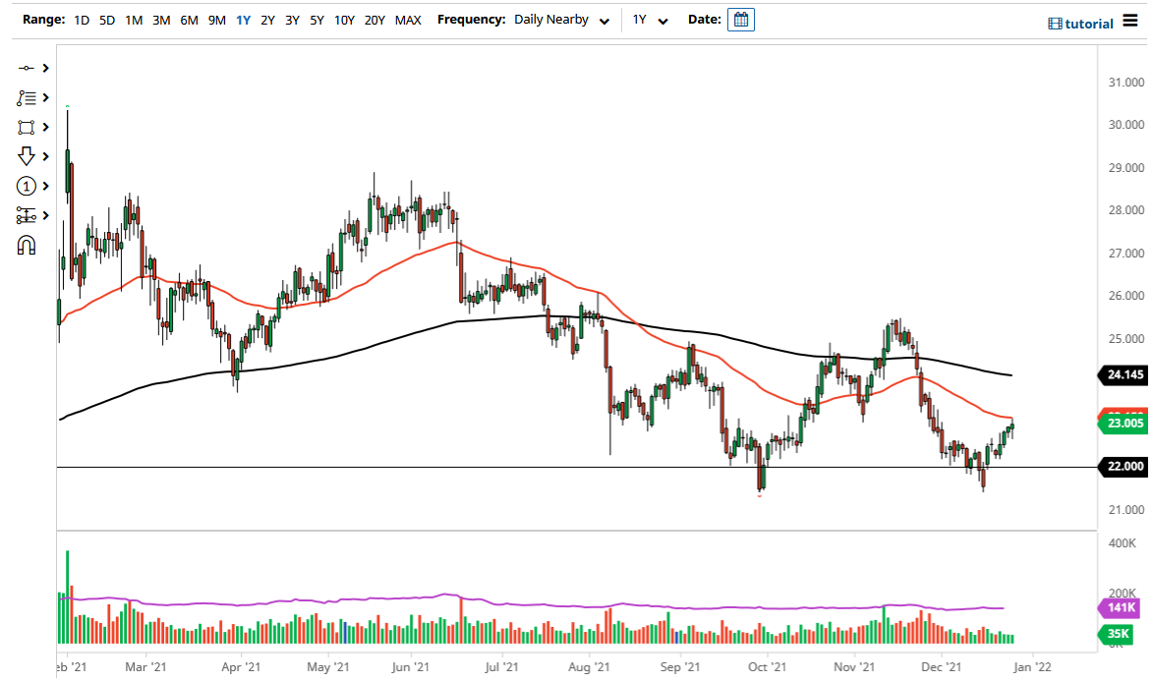Select the circled number one tool
This screenshot has width=1153, height=682.
26,186
